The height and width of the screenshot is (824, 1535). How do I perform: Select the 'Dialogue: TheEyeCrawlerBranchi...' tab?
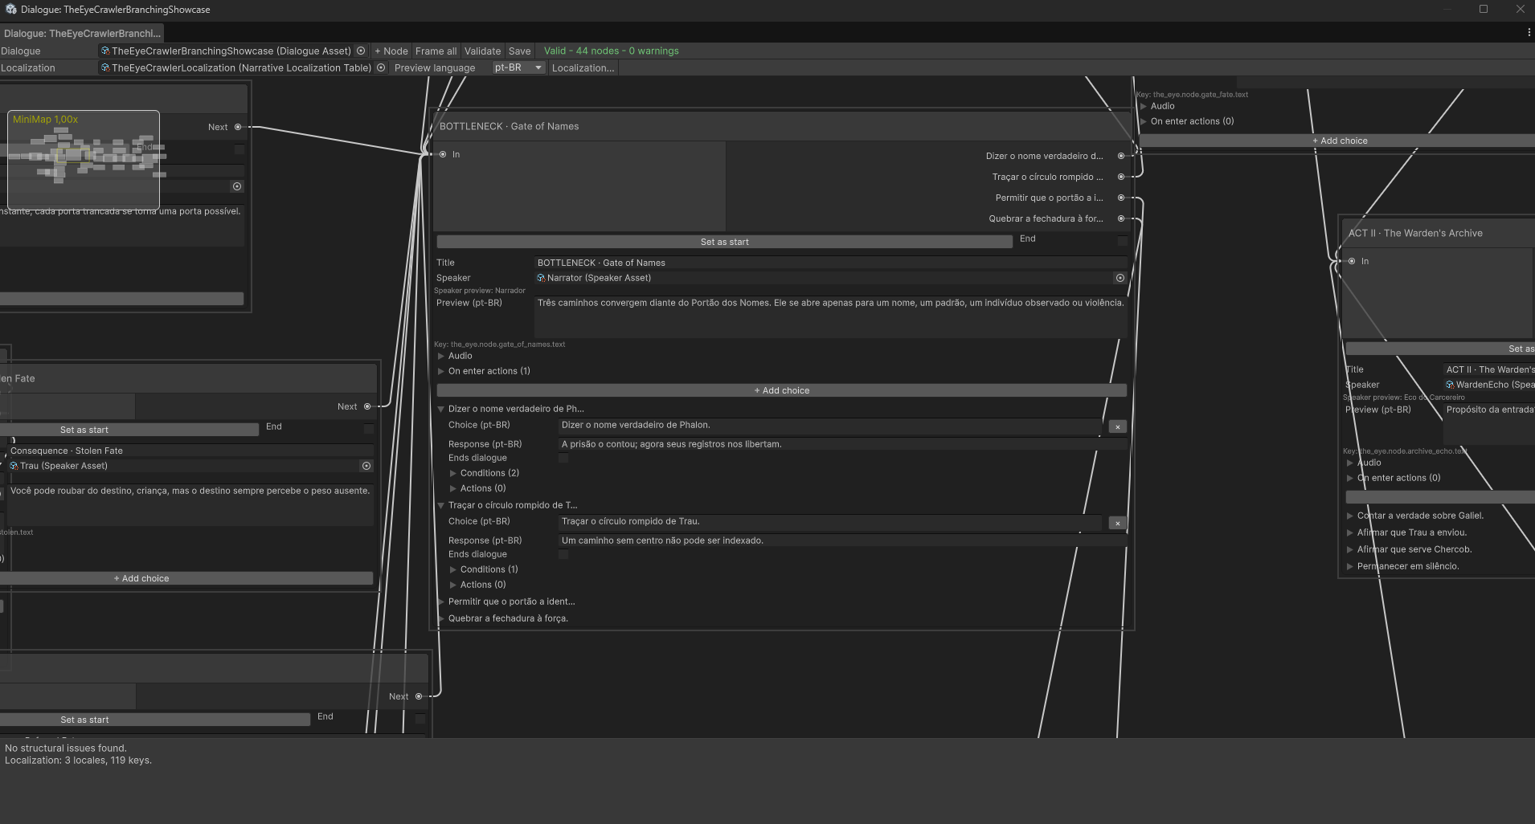[82, 33]
